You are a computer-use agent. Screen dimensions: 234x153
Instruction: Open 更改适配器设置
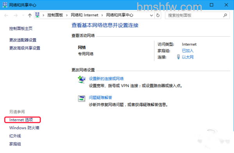point(23,40)
